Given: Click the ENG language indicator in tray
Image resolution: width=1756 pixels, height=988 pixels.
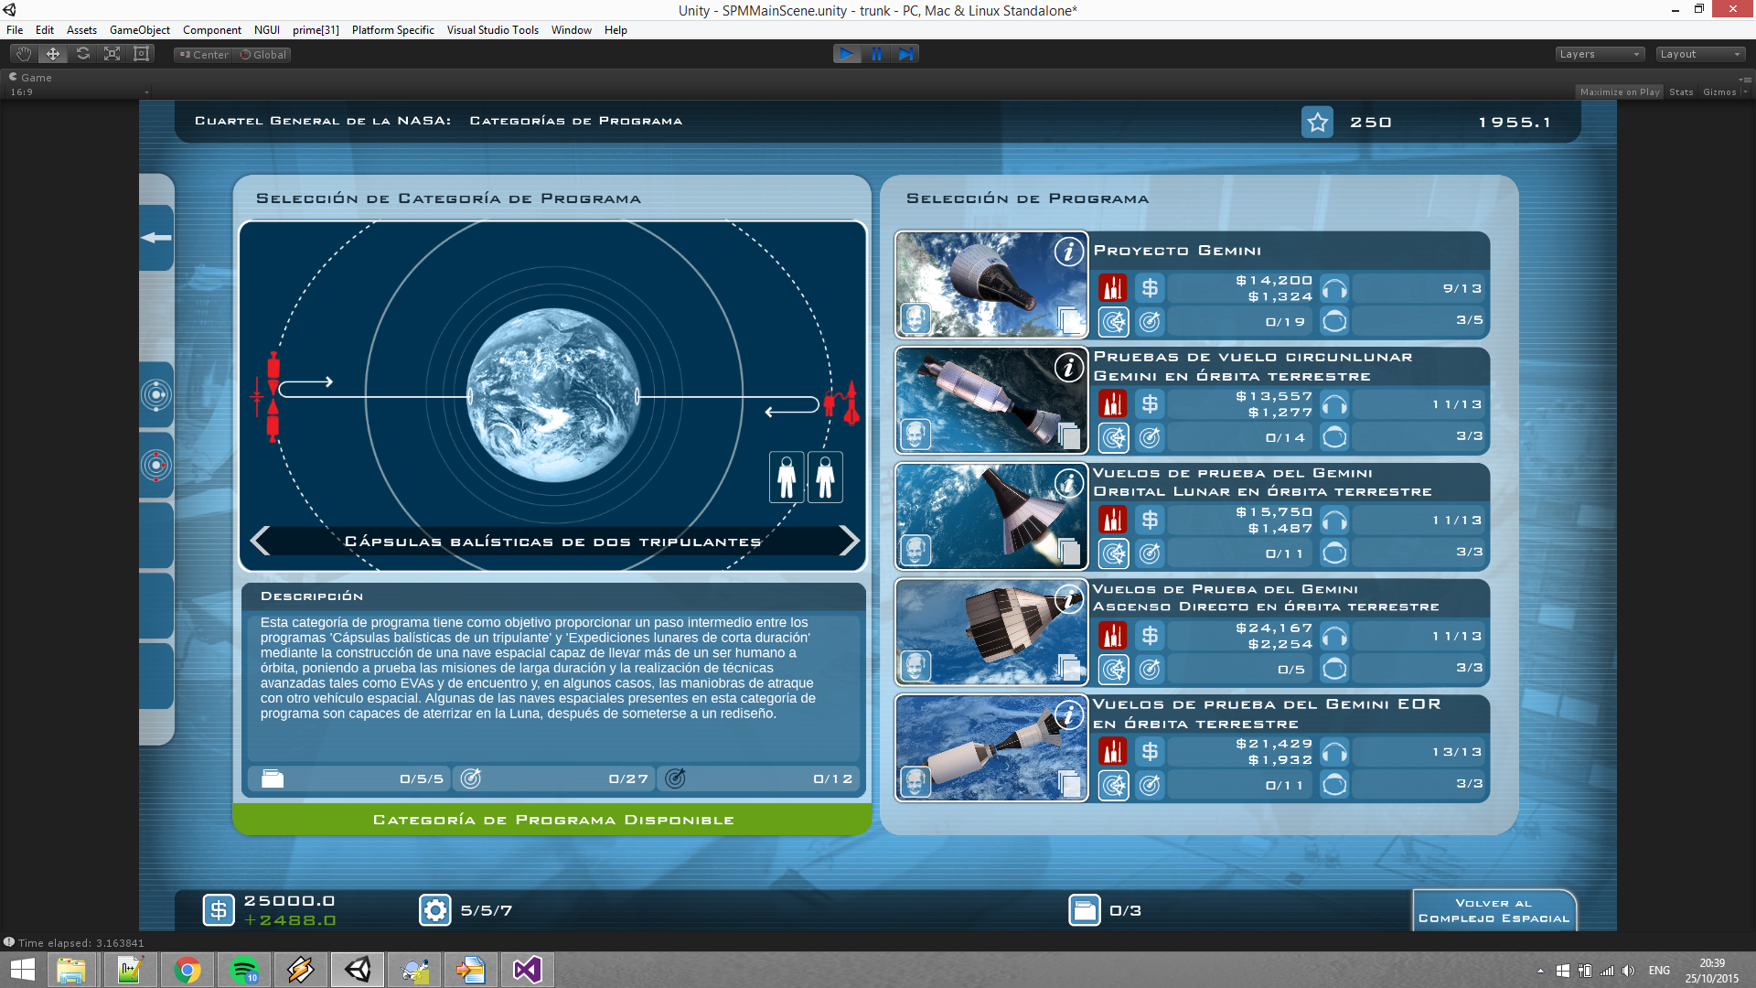Looking at the screenshot, I should pos(1659,971).
